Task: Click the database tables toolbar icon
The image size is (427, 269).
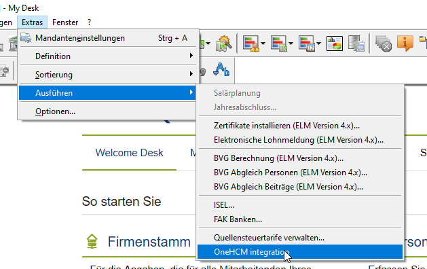Action: click(x=356, y=43)
